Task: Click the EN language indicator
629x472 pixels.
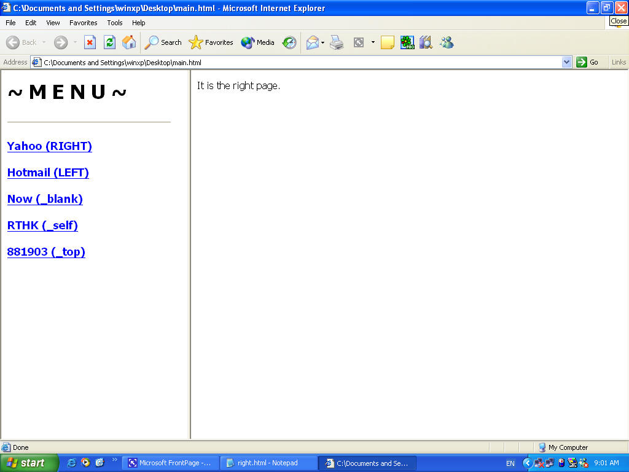Action: 510,463
